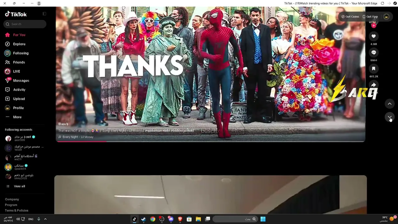Go to the Explore page
Screen dimensions: 398x224
pyautogui.click(x=15, y=44)
